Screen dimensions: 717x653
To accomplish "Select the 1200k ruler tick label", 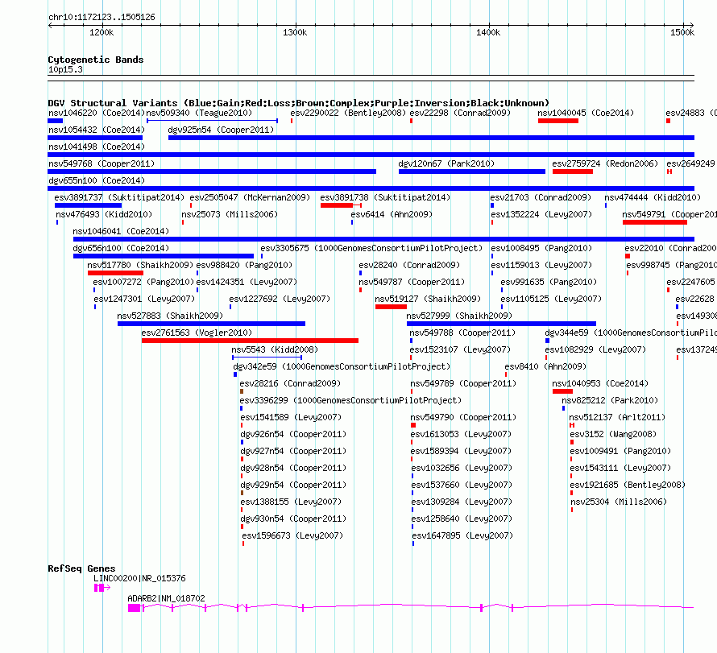I will 102,32.
